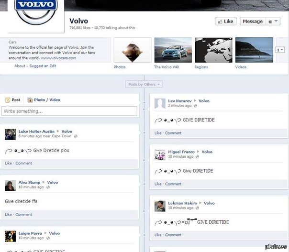This screenshot has width=289, height=252.
Task: Like the Volvo page
Action: click(225, 22)
